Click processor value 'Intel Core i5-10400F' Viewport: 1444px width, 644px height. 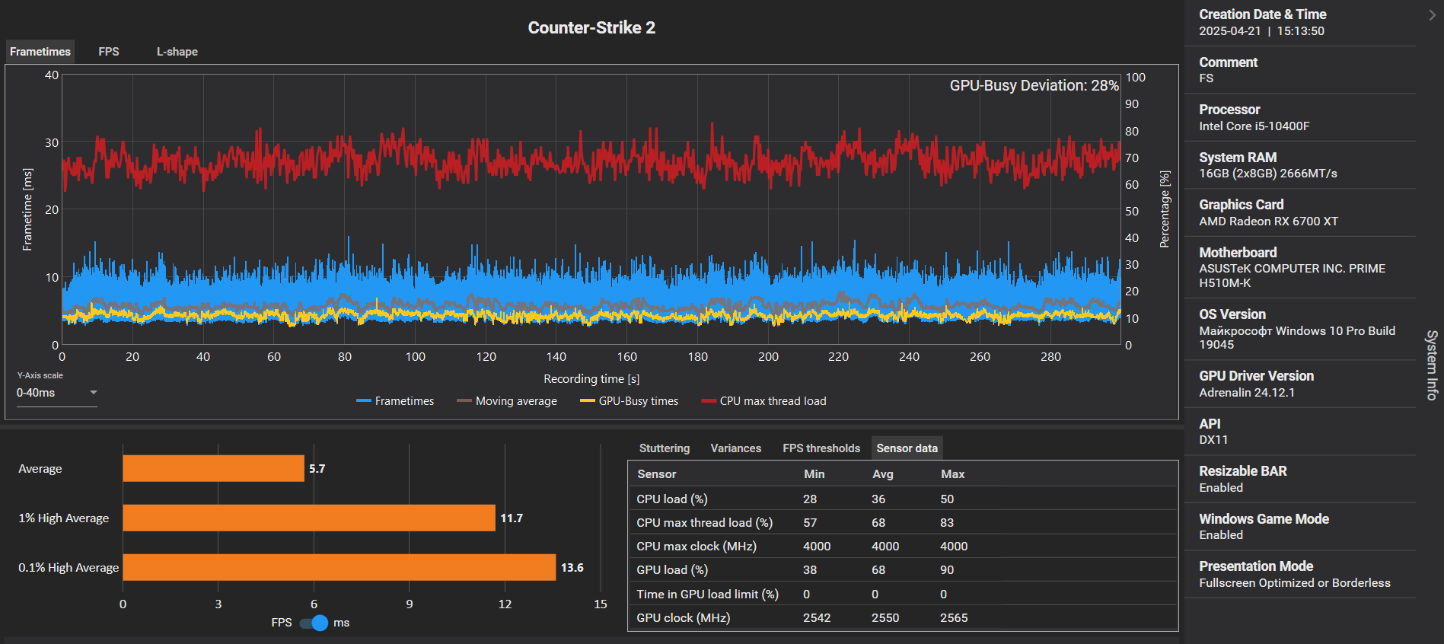[1254, 126]
